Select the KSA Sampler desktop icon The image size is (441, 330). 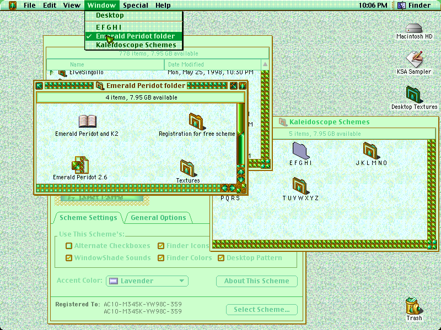pyautogui.click(x=414, y=59)
